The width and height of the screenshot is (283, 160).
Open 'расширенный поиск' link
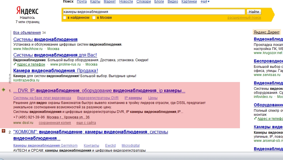244,18
